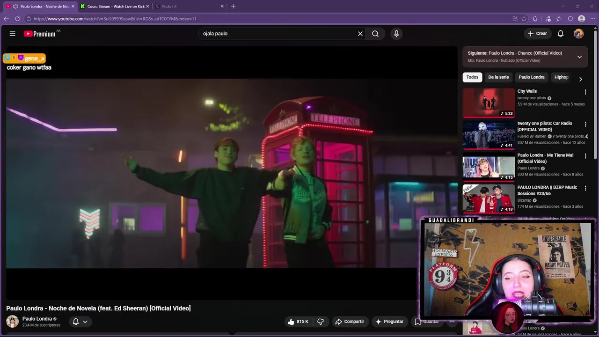599x337 pixels.
Task: Like the video with thumbs up
Action: click(298, 322)
